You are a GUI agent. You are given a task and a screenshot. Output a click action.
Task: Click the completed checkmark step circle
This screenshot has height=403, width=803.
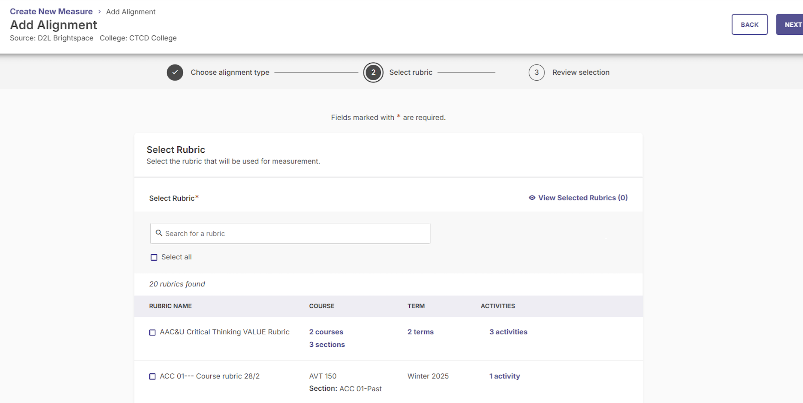point(175,72)
